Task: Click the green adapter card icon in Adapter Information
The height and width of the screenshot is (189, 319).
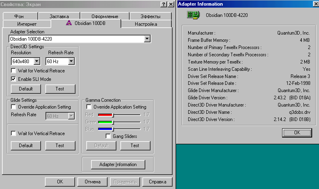Action: click(193, 15)
